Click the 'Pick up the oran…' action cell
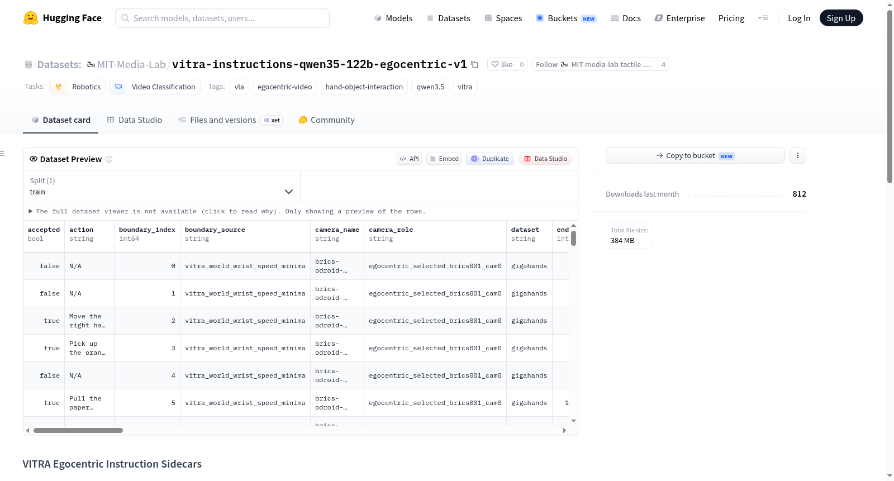894x481 pixels. click(x=89, y=348)
